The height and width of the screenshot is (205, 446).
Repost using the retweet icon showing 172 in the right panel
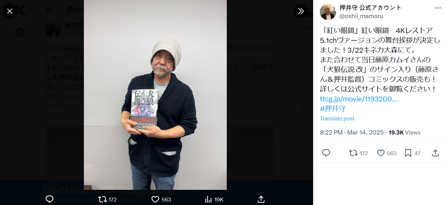[358, 153]
